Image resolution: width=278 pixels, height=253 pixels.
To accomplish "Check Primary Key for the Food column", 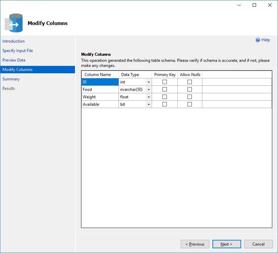I will (165, 90).
